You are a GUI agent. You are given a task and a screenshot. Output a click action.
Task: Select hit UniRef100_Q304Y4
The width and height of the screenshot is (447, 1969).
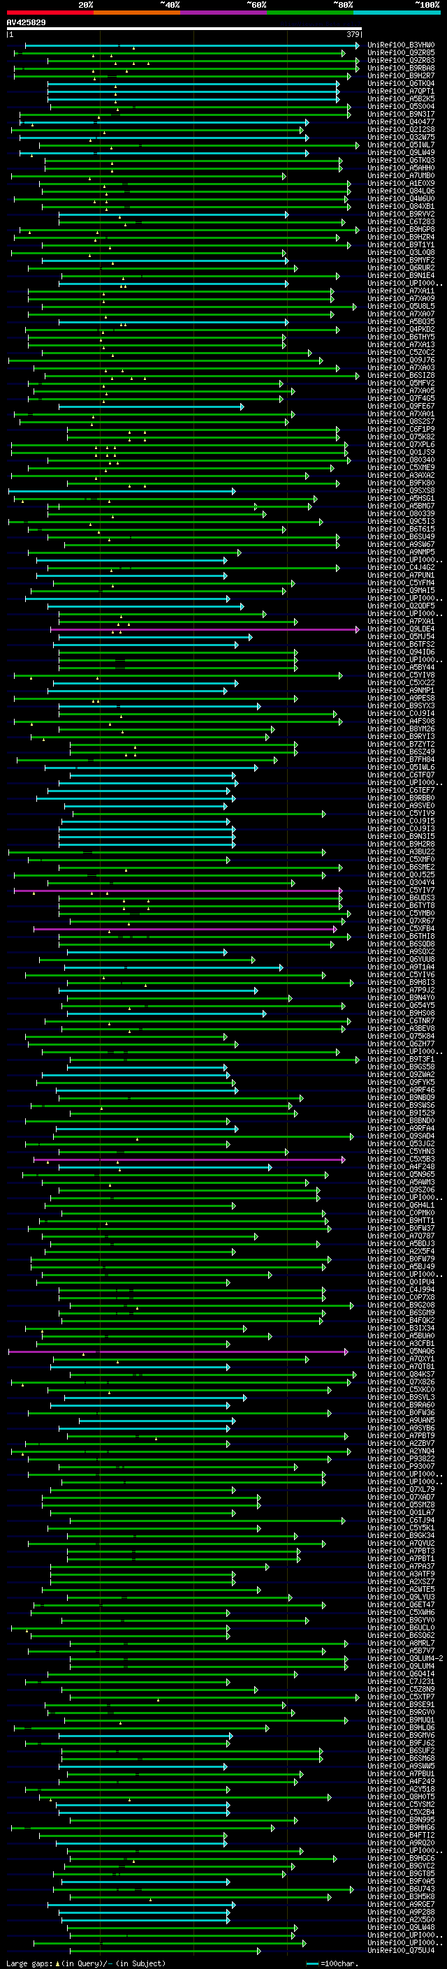click(x=401, y=882)
